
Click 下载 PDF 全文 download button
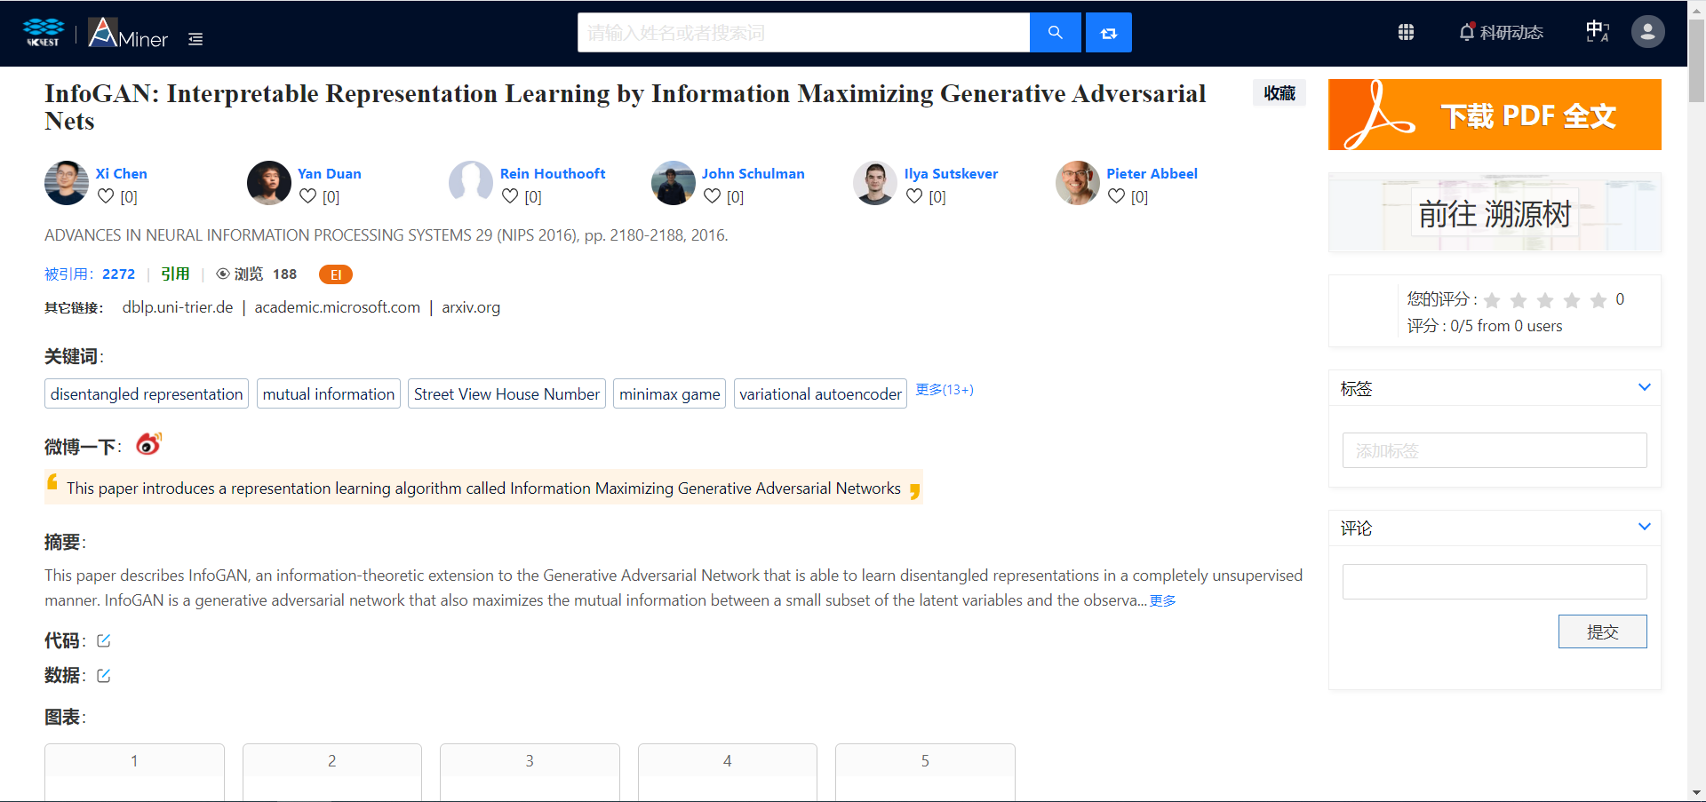pyautogui.click(x=1495, y=115)
